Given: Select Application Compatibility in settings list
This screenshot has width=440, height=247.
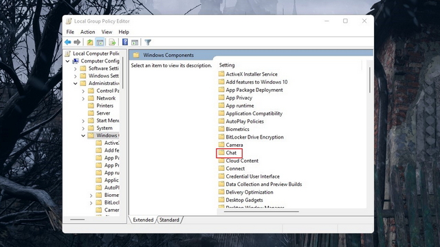Looking at the screenshot, I should point(254,113).
